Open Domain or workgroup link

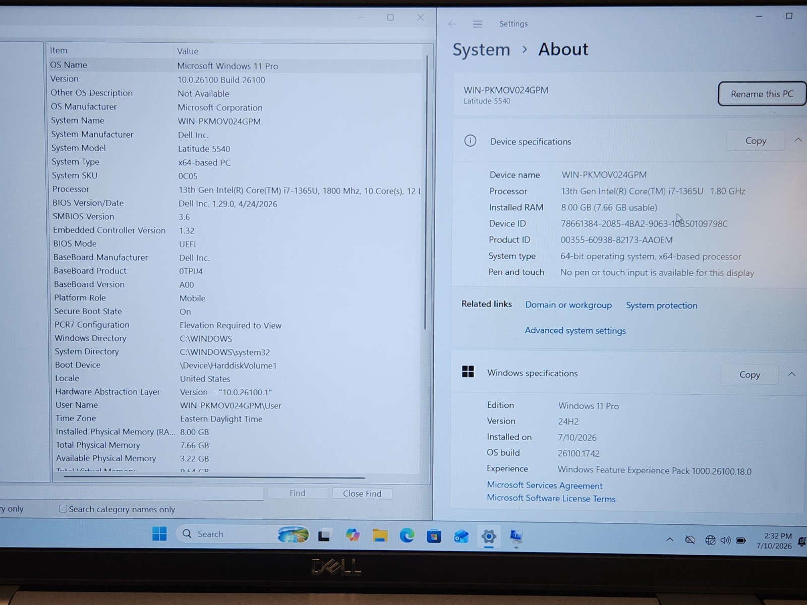568,305
